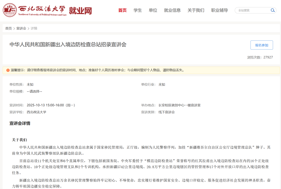Open the 宣讲会 breadcrumb link
The width and height of the screenshot is (281, 189).
[21, 29]
